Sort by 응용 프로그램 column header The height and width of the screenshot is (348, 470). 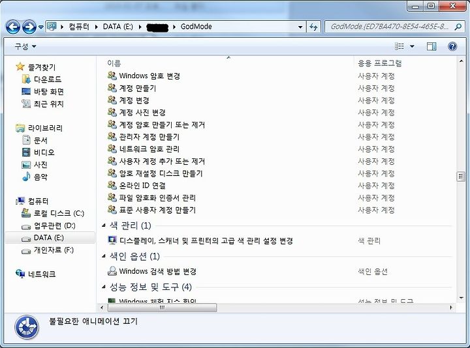(379, 63)
